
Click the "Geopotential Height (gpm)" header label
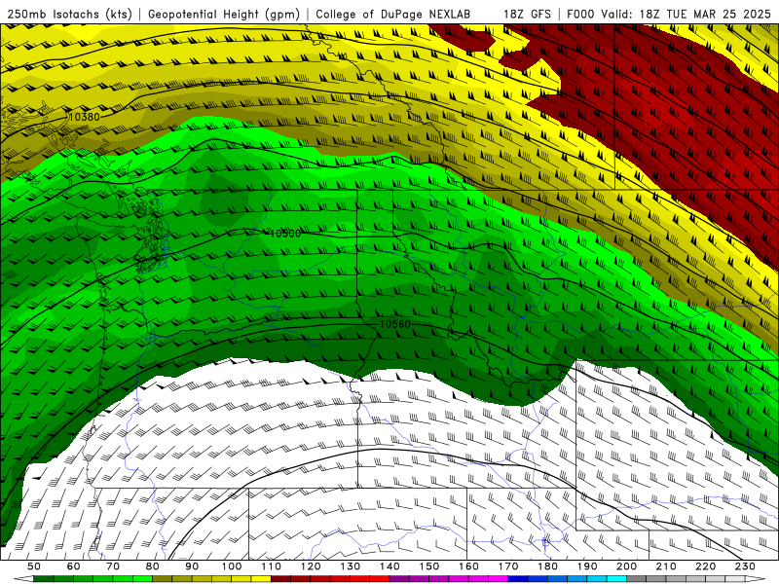(224, 14)
